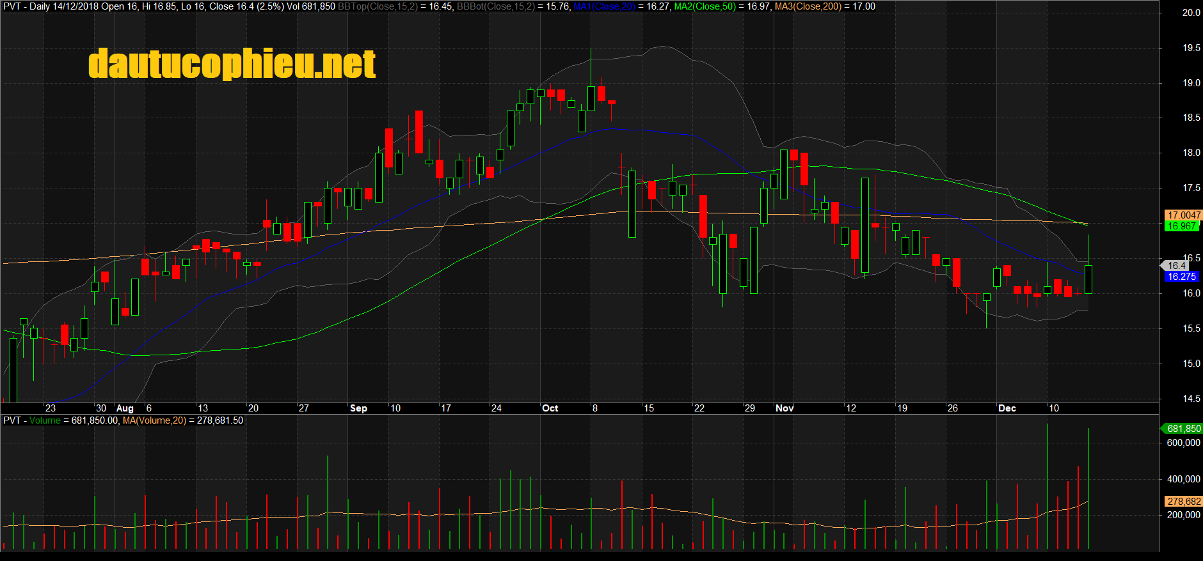Click the BBTop(Close,15,2) indicator label

378,6
